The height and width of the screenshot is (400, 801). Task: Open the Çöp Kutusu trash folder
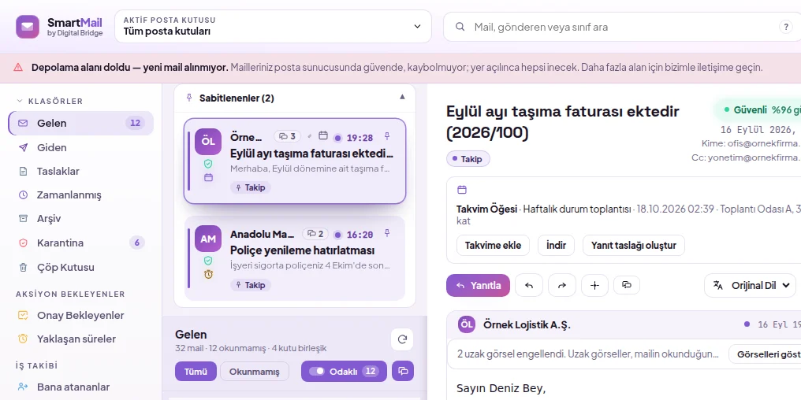pos(80,268)
